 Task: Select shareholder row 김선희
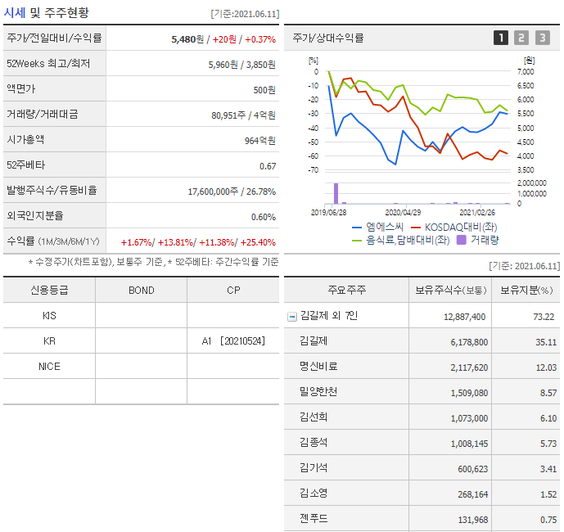coord(422,417)
